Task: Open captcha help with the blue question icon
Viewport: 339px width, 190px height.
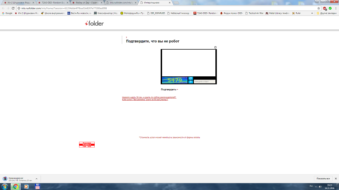Action: pos(190,82)
